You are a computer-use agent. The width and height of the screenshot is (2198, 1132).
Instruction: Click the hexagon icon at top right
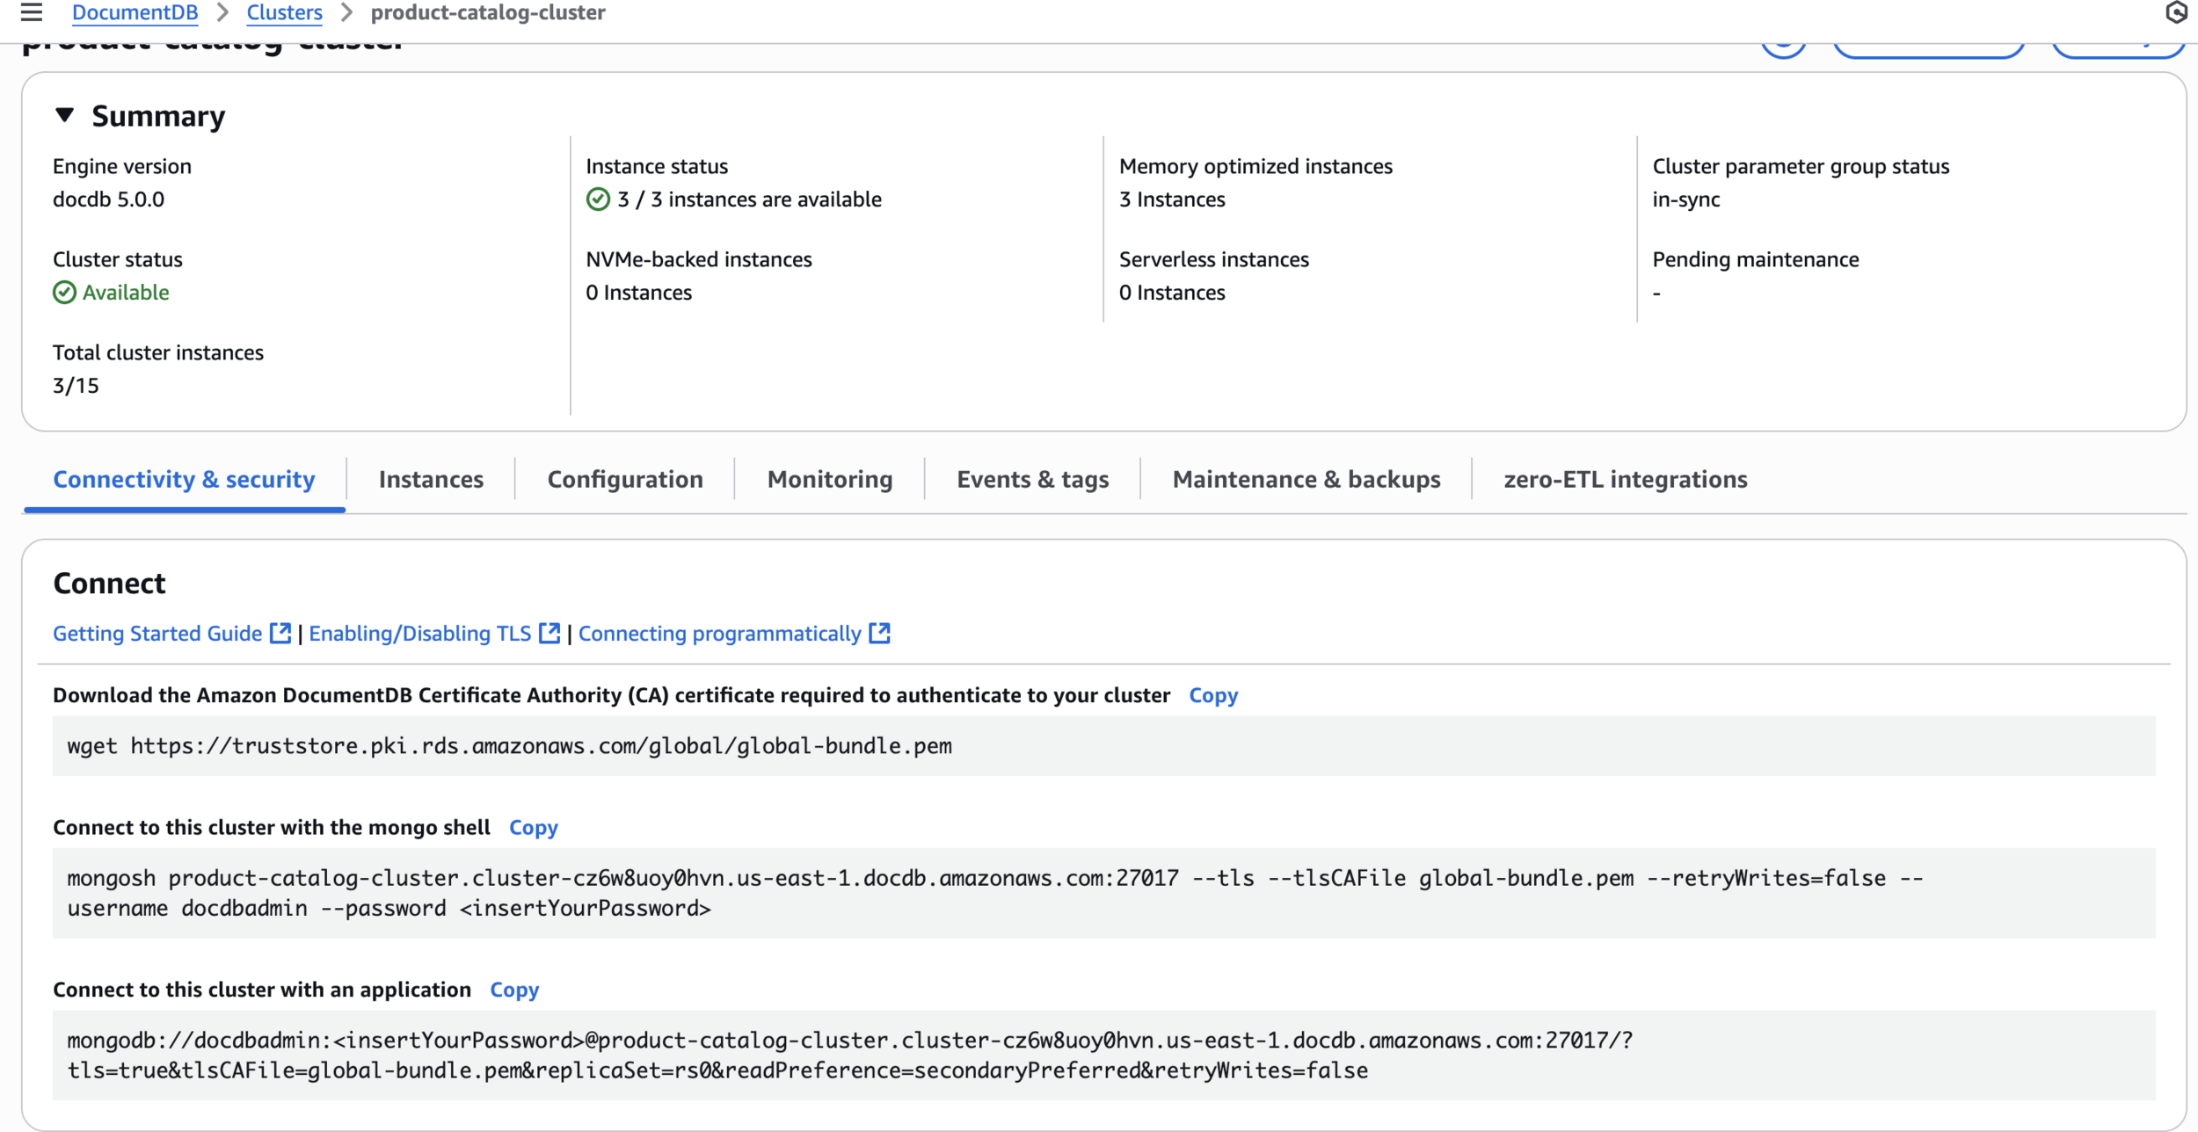pos(2175,12)
